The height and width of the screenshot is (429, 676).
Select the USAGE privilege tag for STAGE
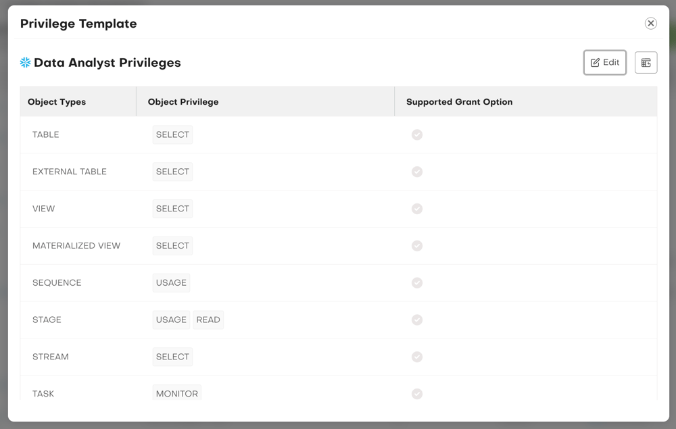[x=171, y=320]
